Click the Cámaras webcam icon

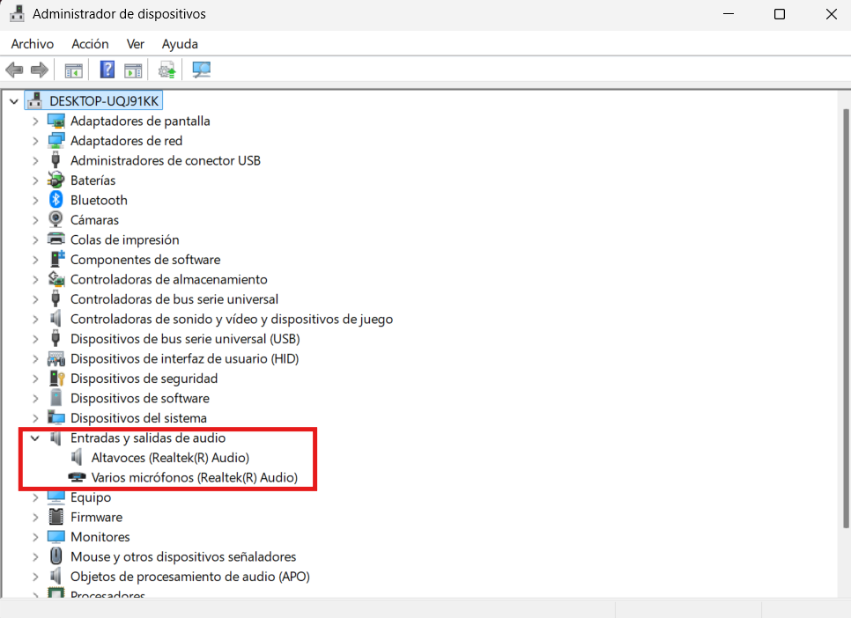click(55, 219)
